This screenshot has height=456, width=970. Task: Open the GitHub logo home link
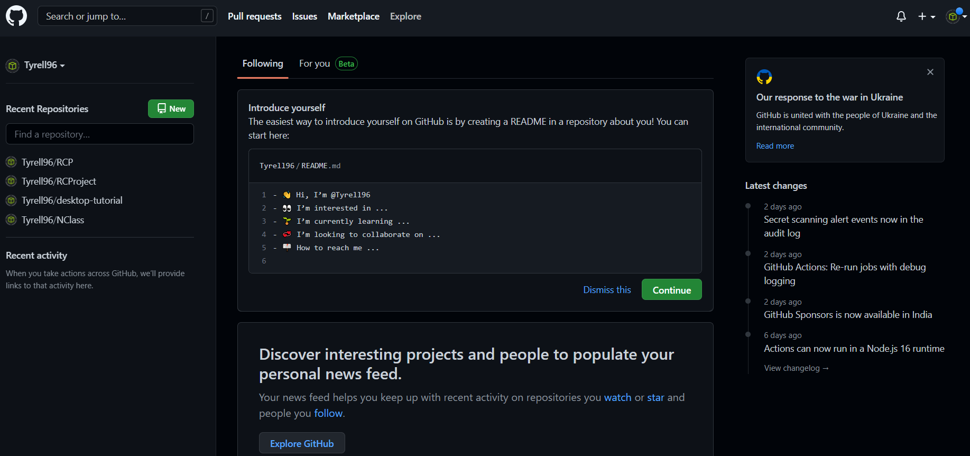[x=16, y=16]
